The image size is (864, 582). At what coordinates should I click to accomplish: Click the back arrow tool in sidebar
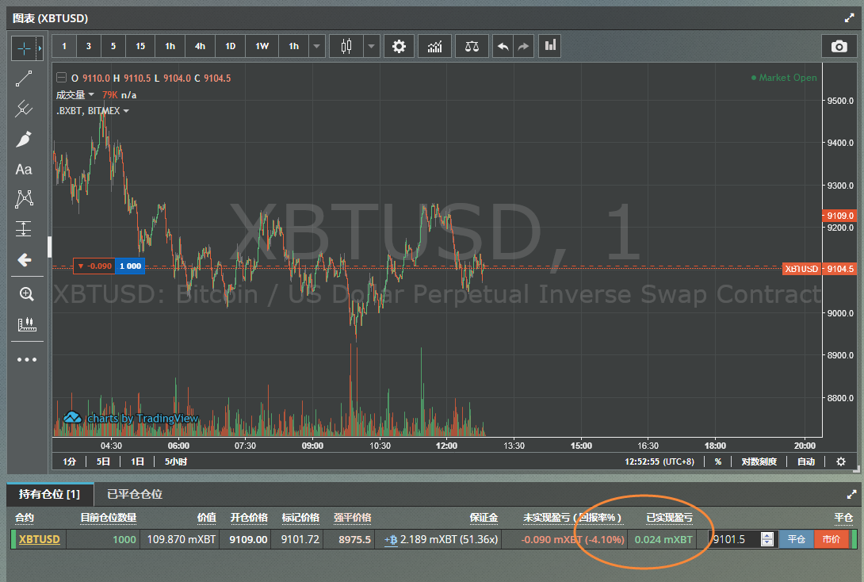(24, 259)
